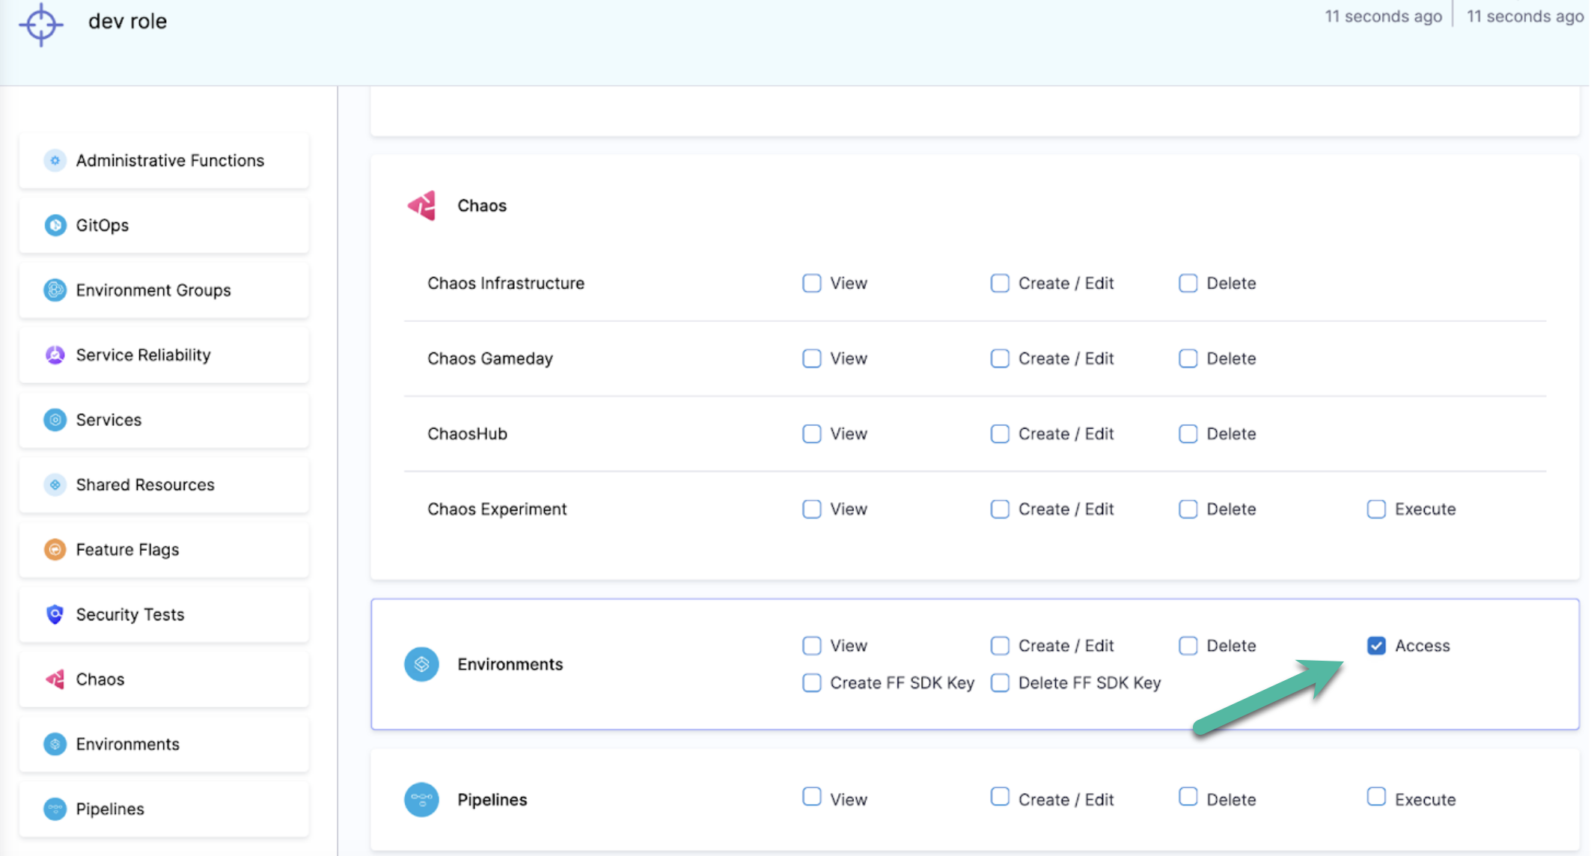
Task: Uncheck the Environments Access checkbox
Action: pyautogui.click(x=1376, y=646)
